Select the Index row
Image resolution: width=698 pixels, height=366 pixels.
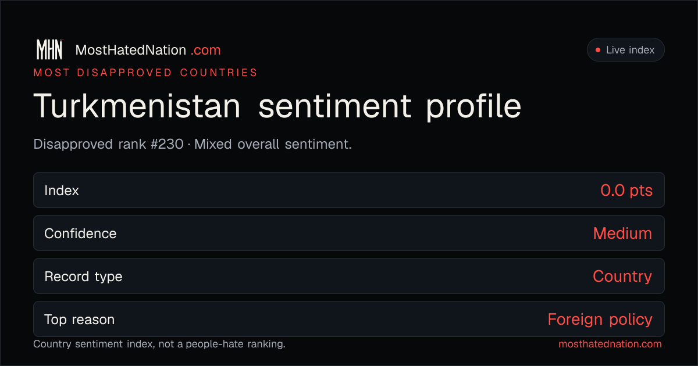(349, 190)
